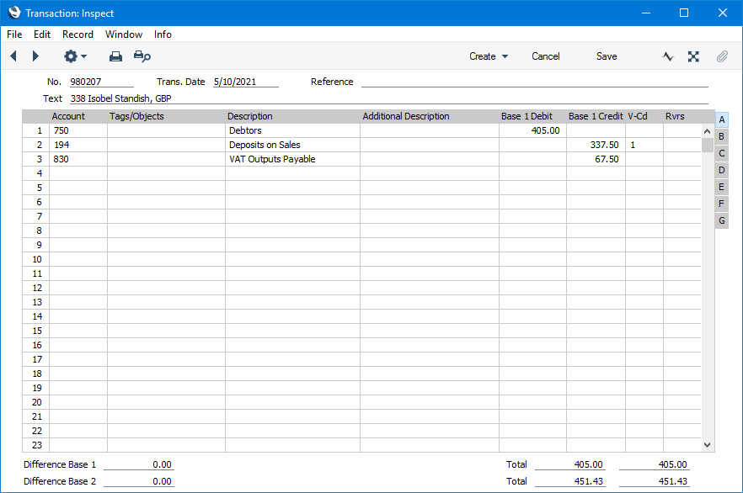Click the print preview icon
Image resolution: width=743 pixels, height=493 pixels.
142,56
